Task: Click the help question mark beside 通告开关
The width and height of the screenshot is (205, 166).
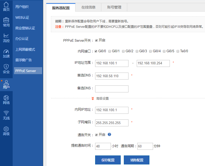Action: coord(109,134)
